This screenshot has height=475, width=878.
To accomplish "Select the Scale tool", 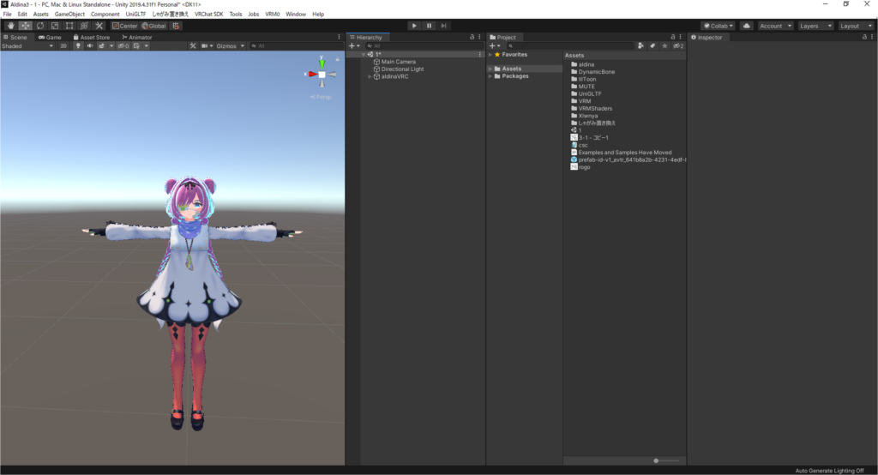I will [x=55, y=26].
